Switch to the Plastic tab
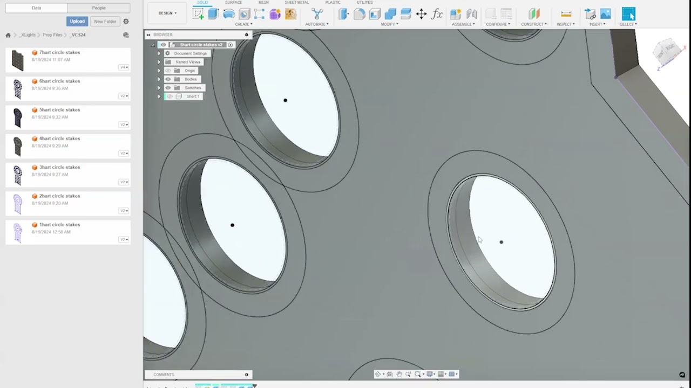The image size is (691, 388). pos(333,3)
